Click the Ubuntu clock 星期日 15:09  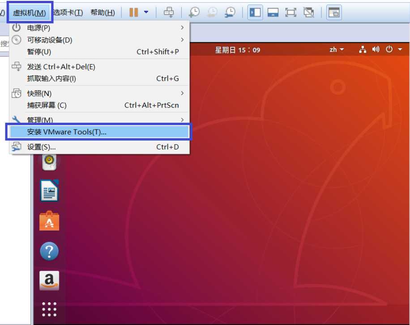pyautogui.click(x=238, y=50)
